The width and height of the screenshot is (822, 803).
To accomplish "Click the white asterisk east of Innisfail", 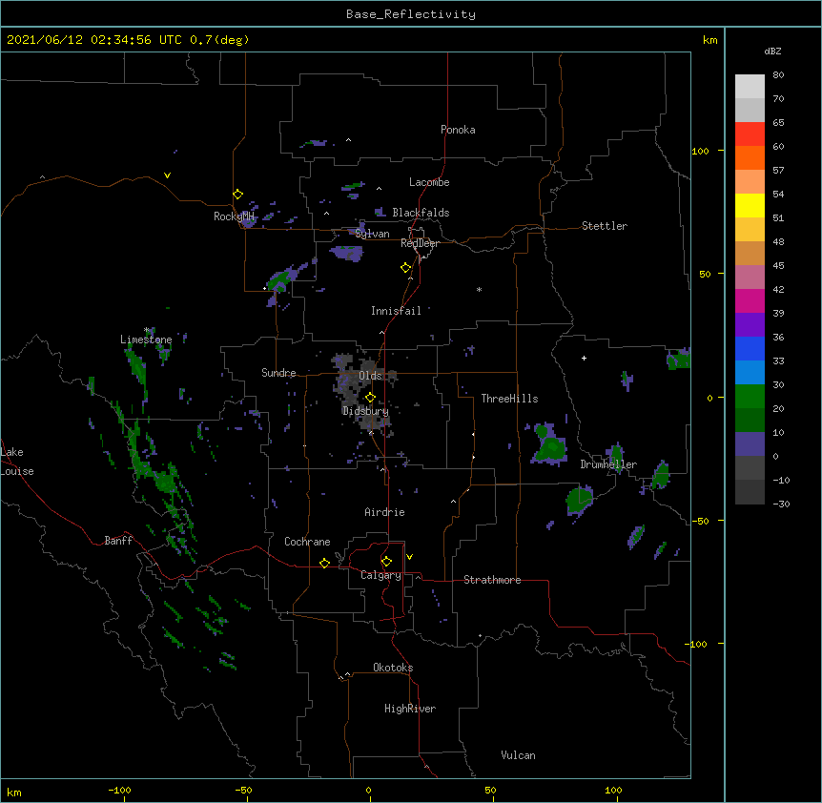I will [x=479, y=290].
